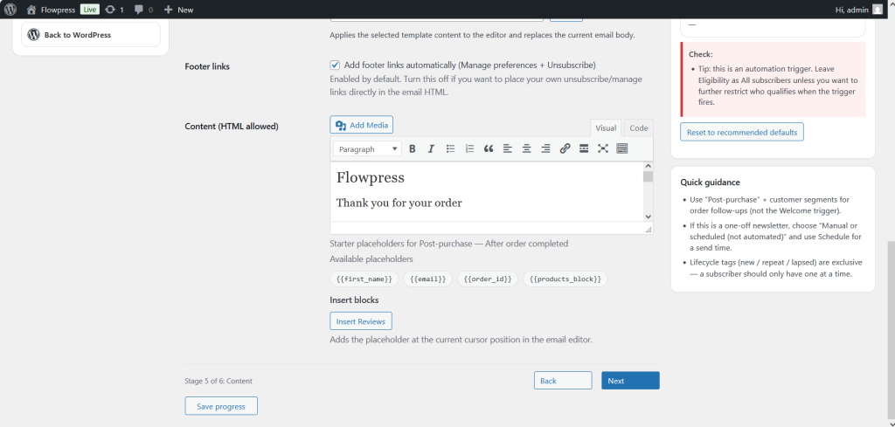The width and height of the screenshot is (895, 427).
Task: Click the 'Footer links' label
Action: pos(207,66)
